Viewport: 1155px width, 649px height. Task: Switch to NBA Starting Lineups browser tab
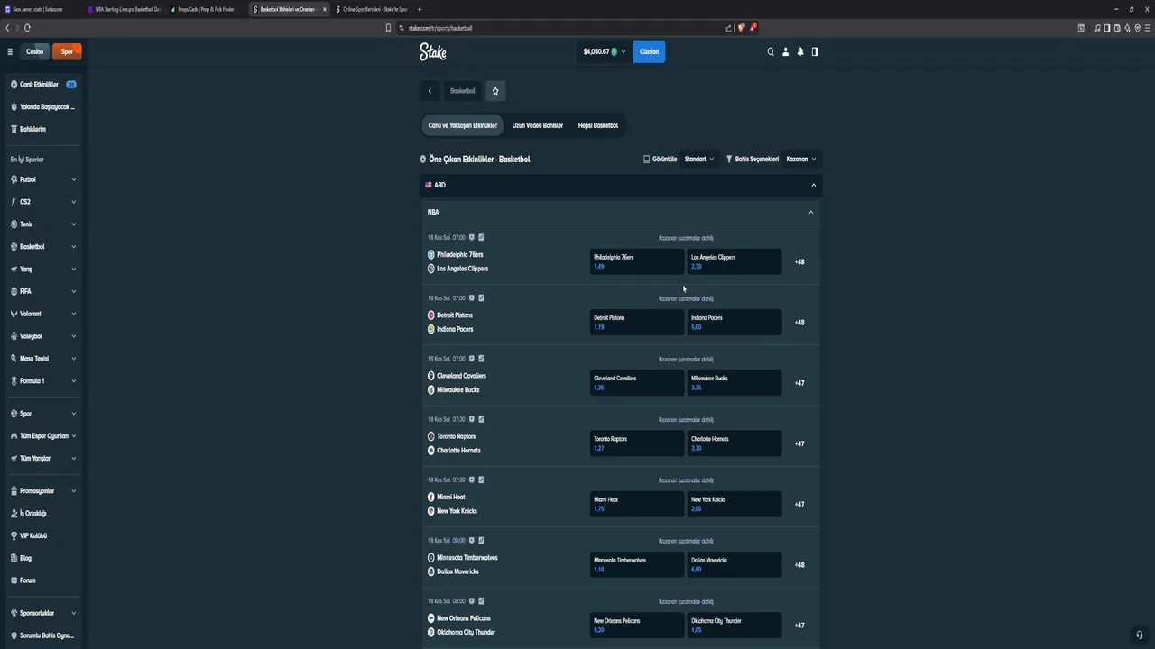tap(124, 9)
